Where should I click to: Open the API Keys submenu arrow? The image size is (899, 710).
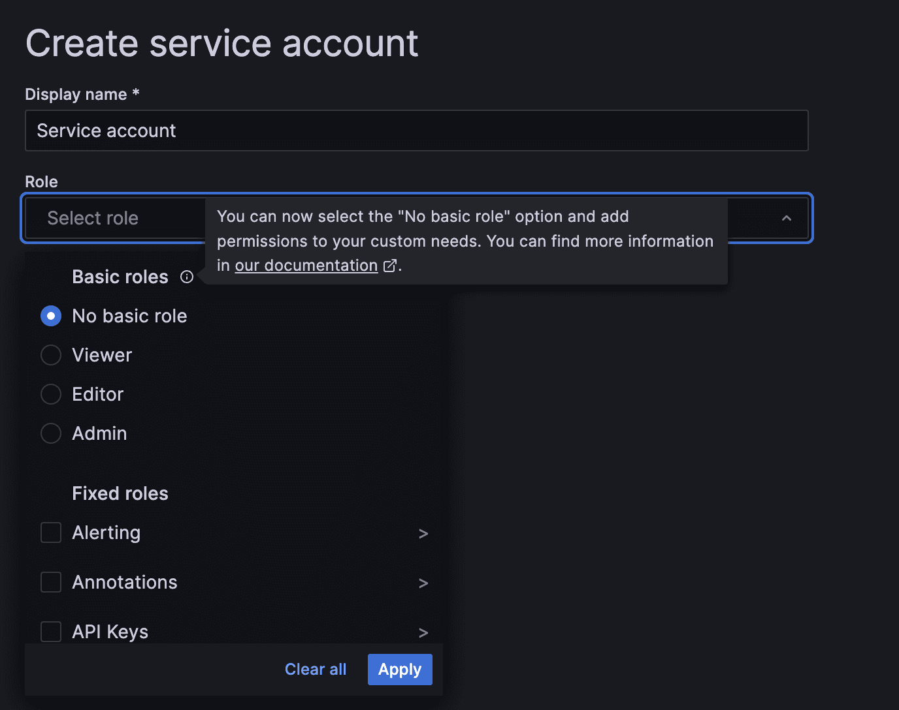(423, 633)
